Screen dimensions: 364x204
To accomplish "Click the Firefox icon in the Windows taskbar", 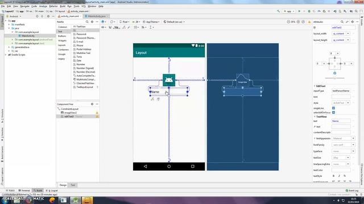I will (x=52, y=200).
